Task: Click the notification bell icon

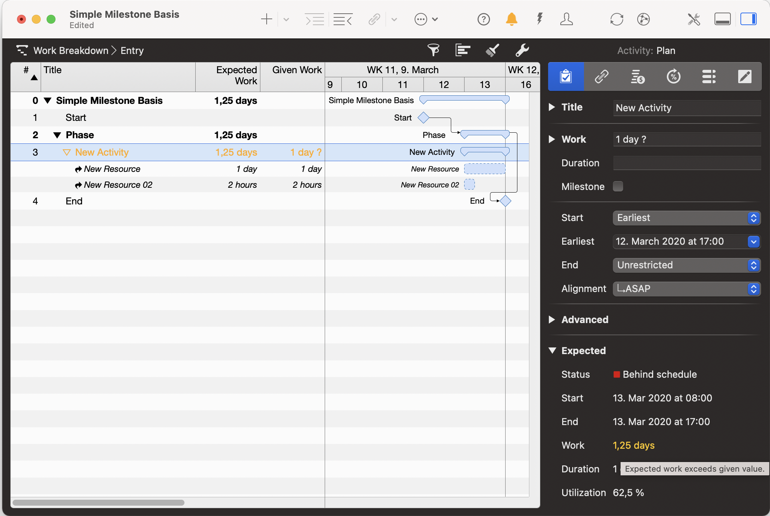Action: coord(511,19)
